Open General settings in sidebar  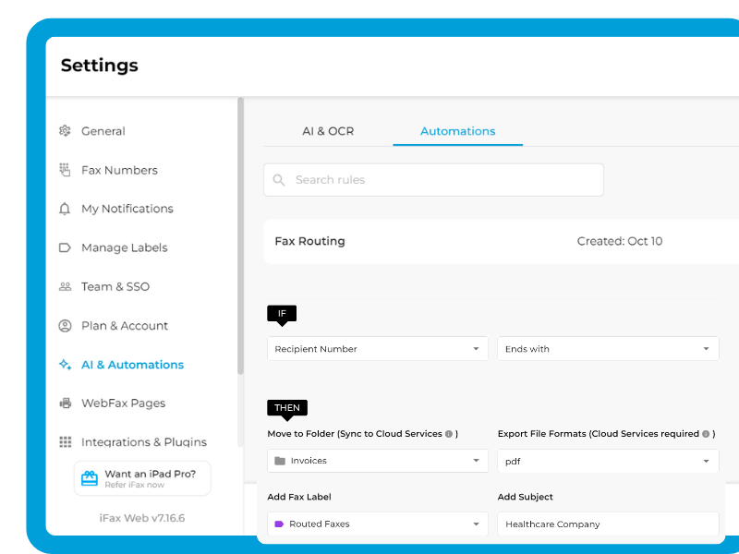(x=103, y=131)
